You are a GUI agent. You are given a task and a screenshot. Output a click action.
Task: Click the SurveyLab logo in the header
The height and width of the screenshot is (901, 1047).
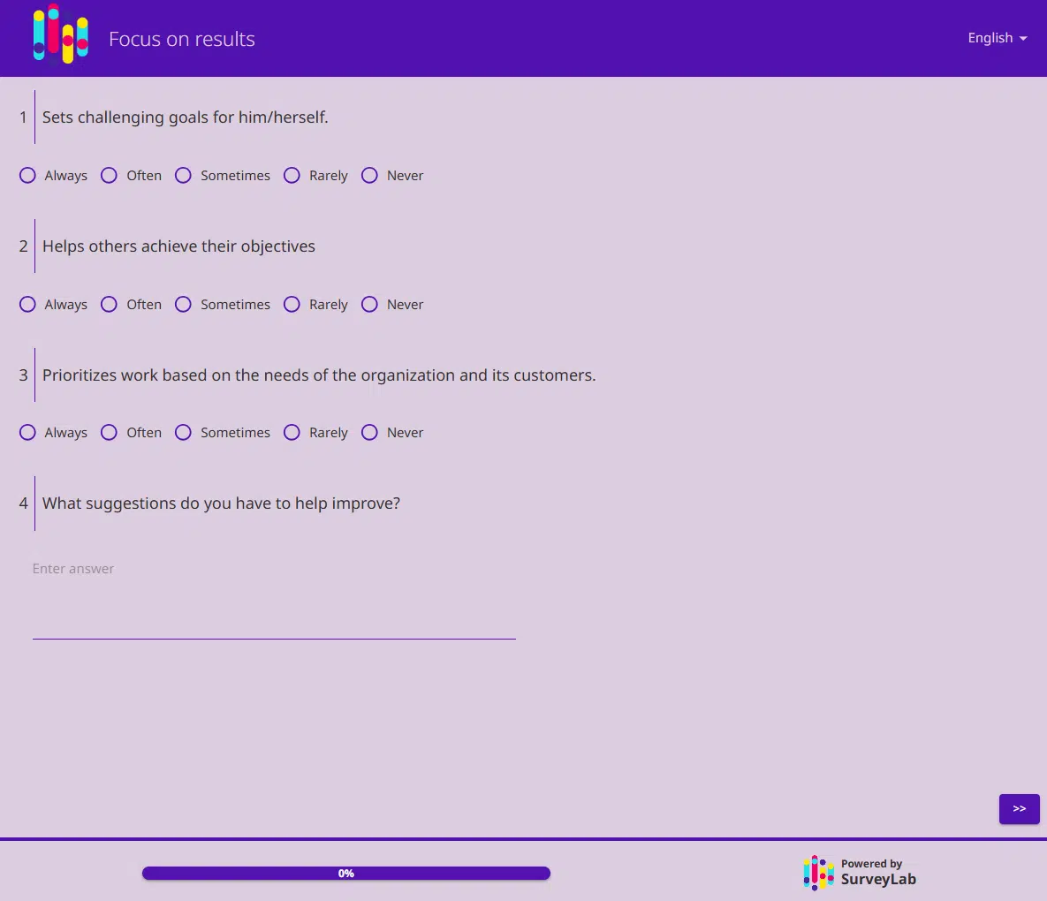point(61,34)
